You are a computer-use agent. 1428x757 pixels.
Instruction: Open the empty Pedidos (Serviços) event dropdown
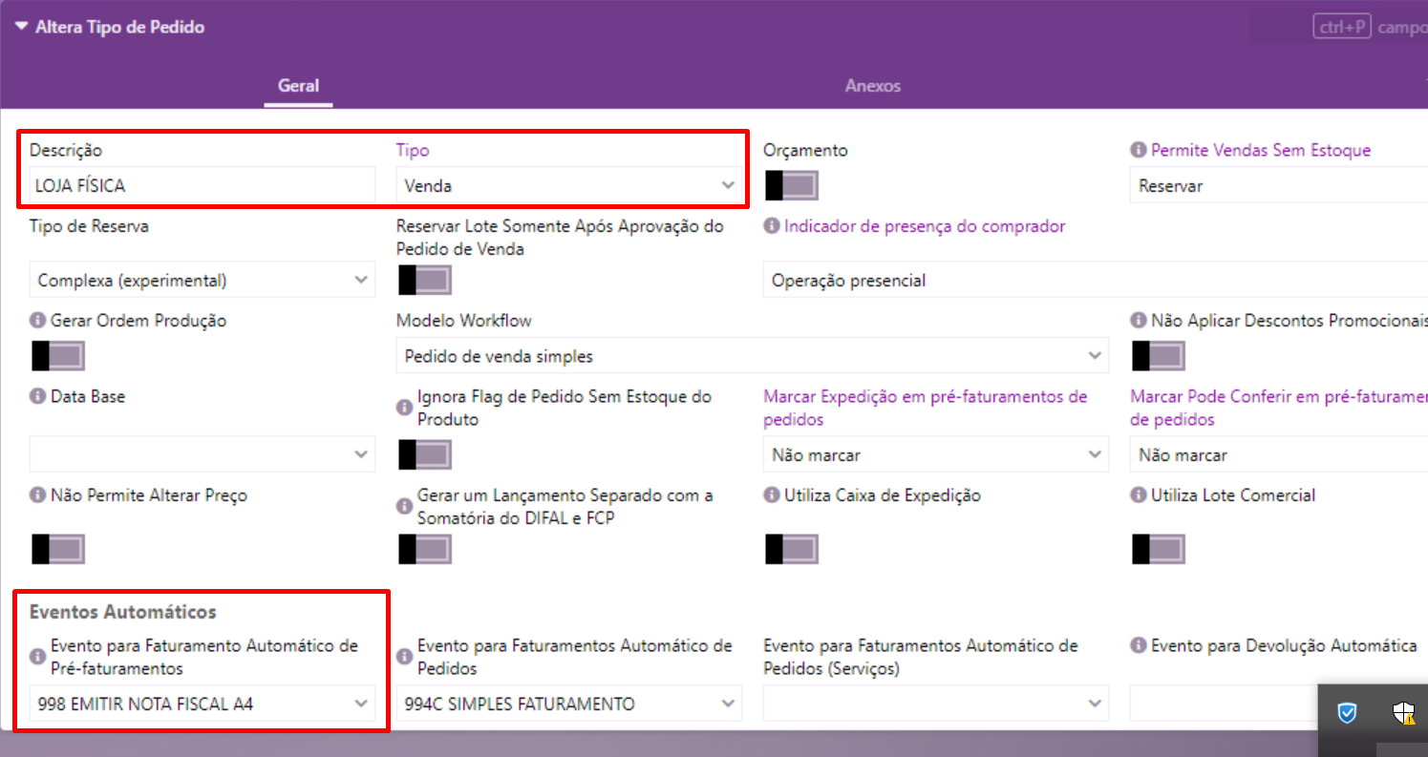(x=936, y=704)
